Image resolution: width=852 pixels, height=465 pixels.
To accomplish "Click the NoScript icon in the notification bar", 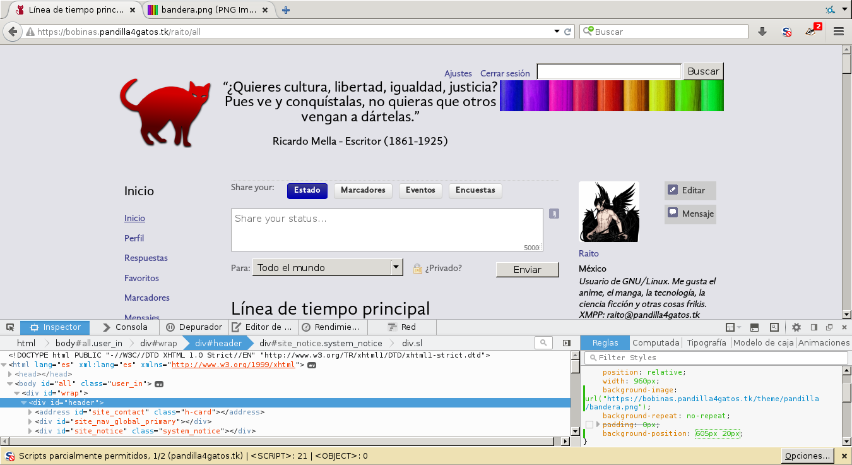I will tap(10, 456).
